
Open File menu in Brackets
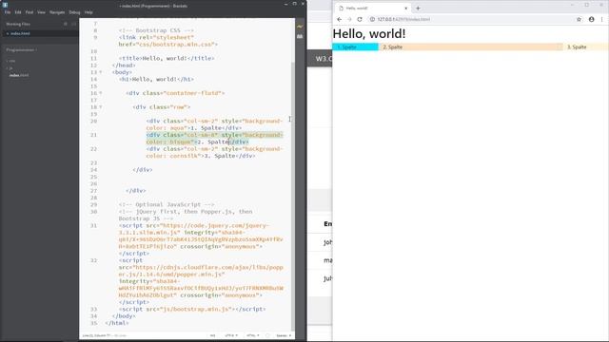pos(8,12)
